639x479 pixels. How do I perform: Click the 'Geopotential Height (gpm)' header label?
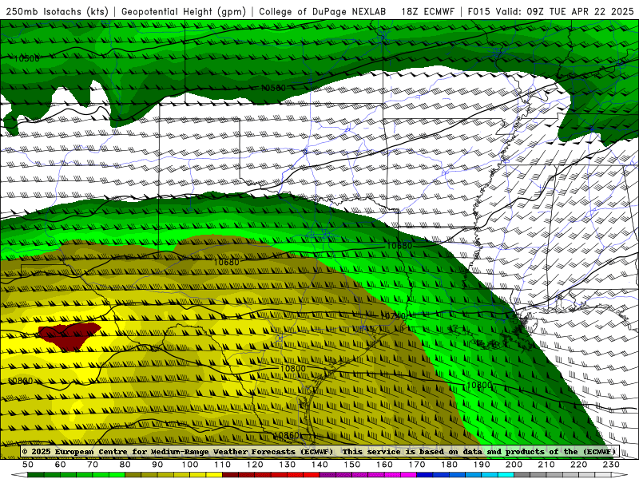(184, 11)
